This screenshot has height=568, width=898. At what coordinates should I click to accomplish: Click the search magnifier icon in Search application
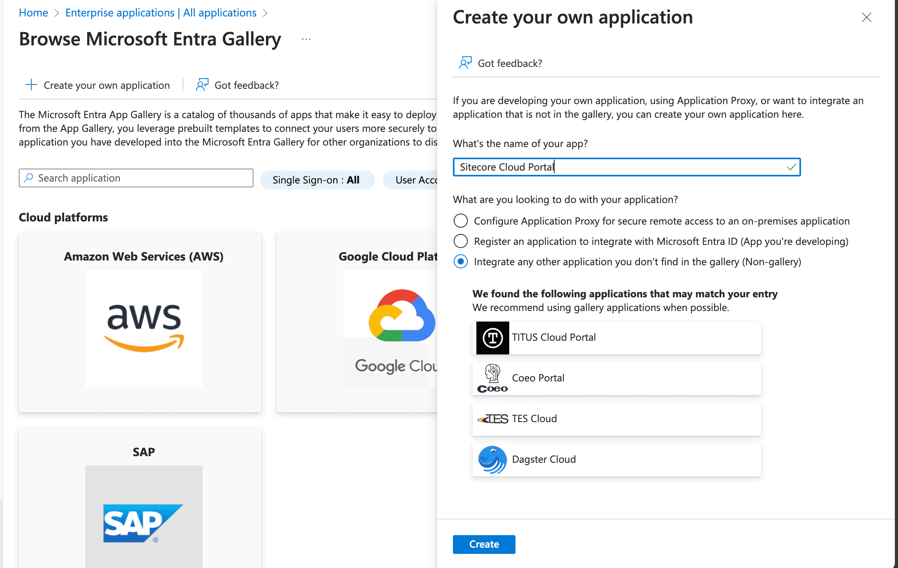28,178
